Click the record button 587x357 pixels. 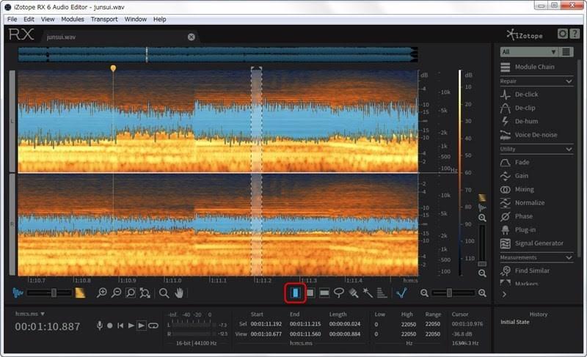point(109,325)
